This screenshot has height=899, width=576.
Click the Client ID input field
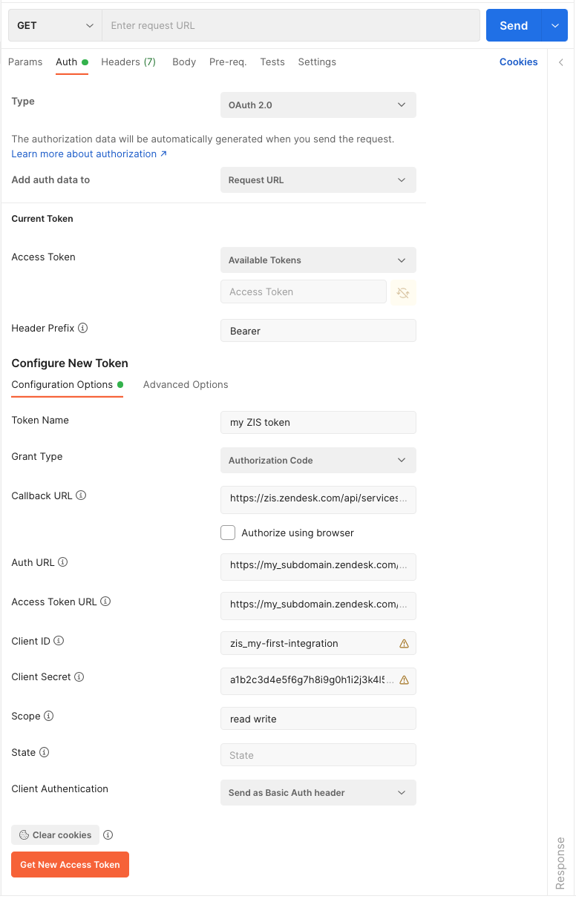[x=318, y=643]
